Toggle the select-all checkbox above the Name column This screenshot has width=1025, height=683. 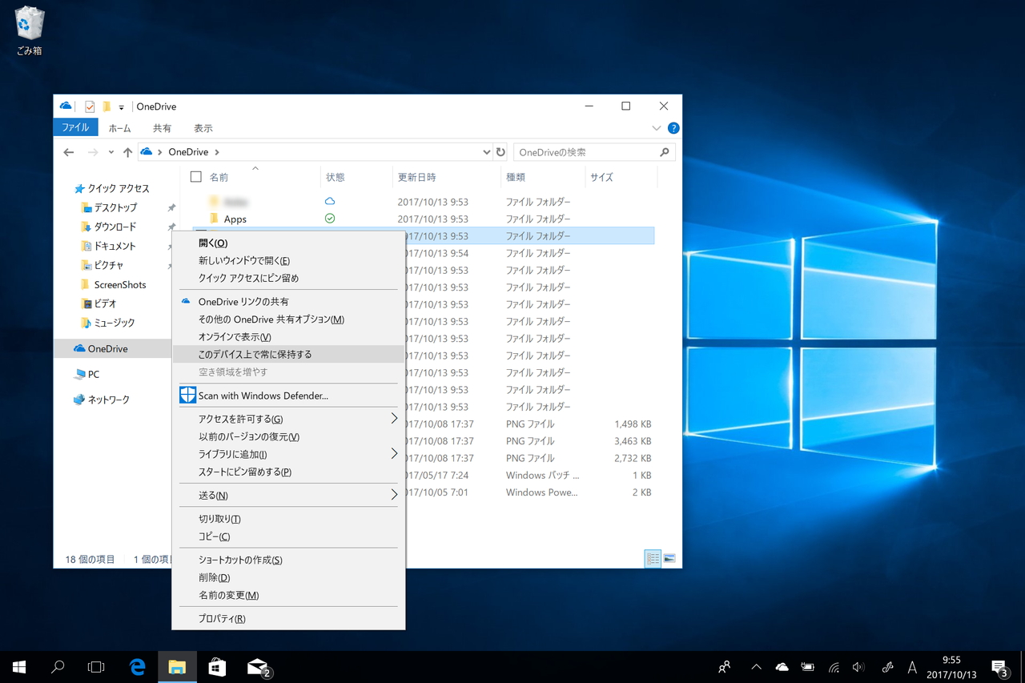(x=195, y=176)
